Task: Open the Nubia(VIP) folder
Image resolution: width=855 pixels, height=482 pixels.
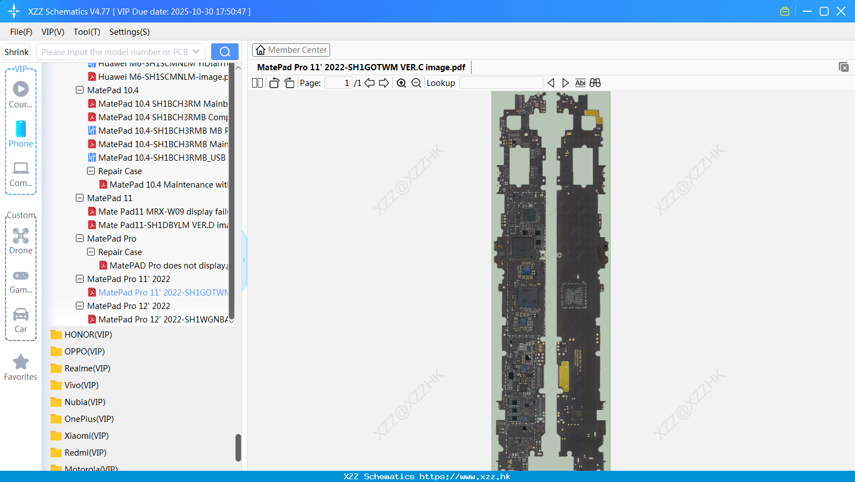Action: click(78, 402)
